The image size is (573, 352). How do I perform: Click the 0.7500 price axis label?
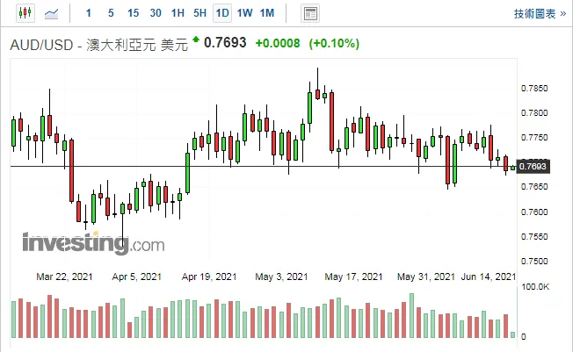[x=534, y=261]
